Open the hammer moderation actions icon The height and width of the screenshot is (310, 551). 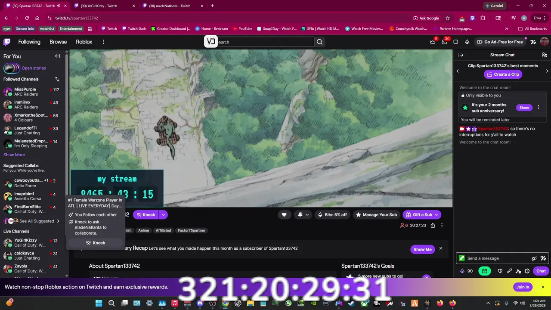coord(518,271)
